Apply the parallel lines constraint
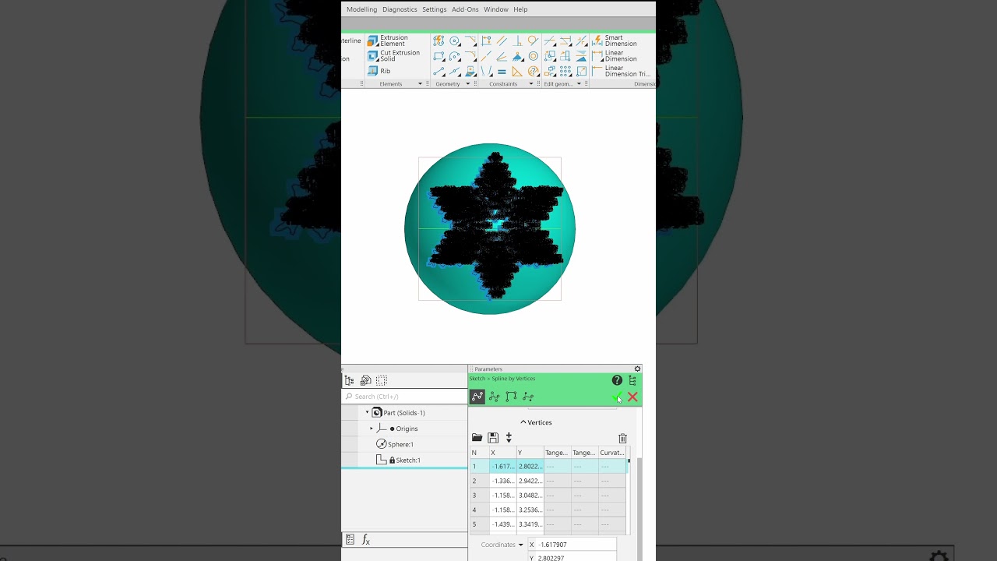 point(502,41)
